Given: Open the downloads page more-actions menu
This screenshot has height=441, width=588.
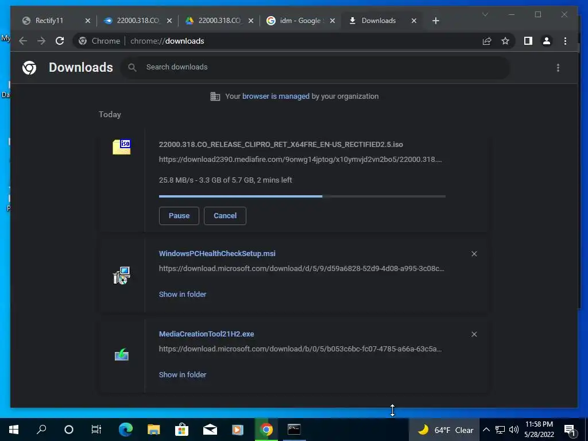Looking at the screenshot, I should [558, 68].
